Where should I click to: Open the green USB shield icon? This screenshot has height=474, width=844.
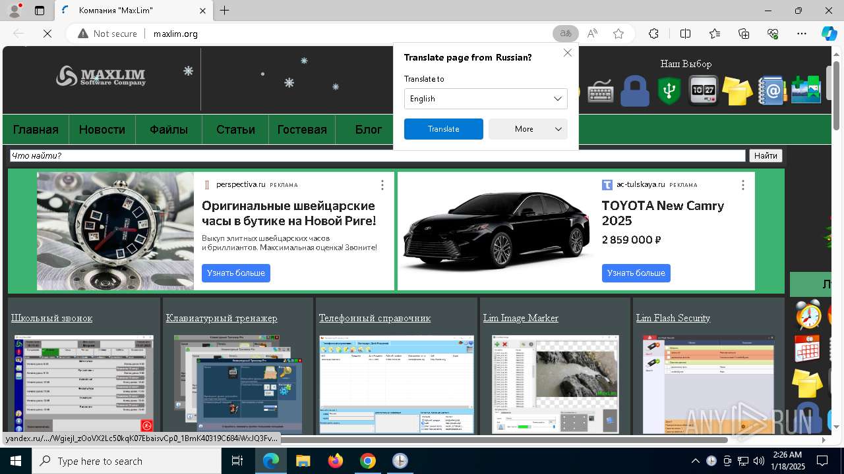coord(669,91)
